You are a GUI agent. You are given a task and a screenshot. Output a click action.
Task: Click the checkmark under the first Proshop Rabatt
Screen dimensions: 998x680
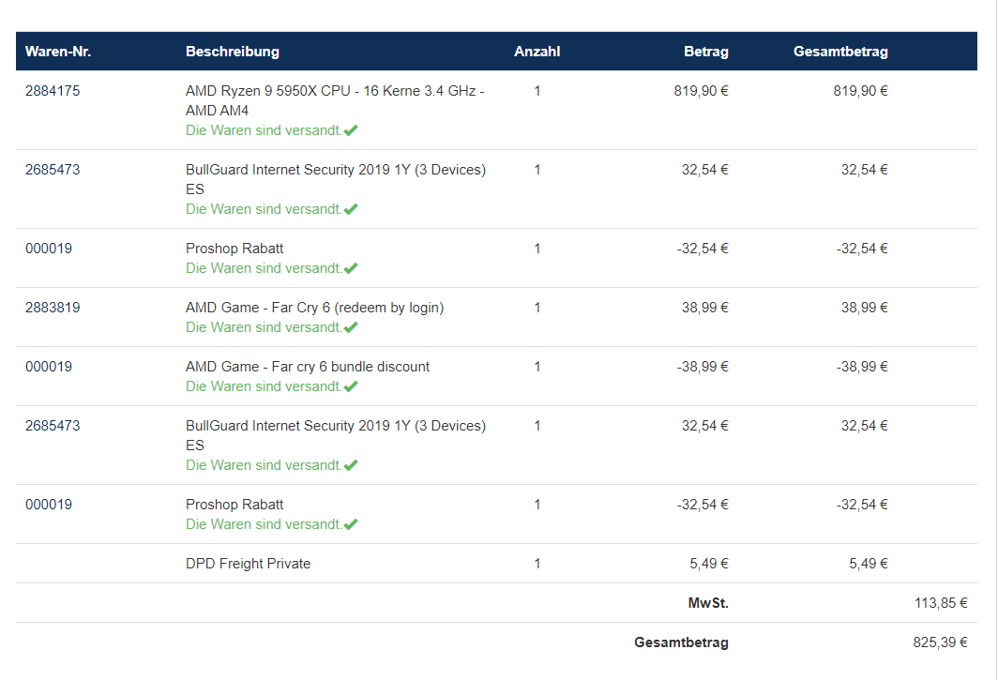coord(351,268)
